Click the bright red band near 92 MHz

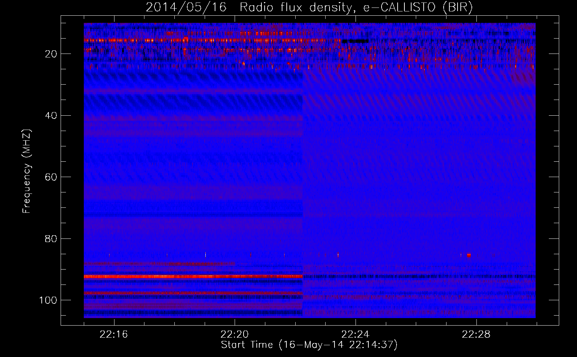pyautogui.click(x=193, y=277)
